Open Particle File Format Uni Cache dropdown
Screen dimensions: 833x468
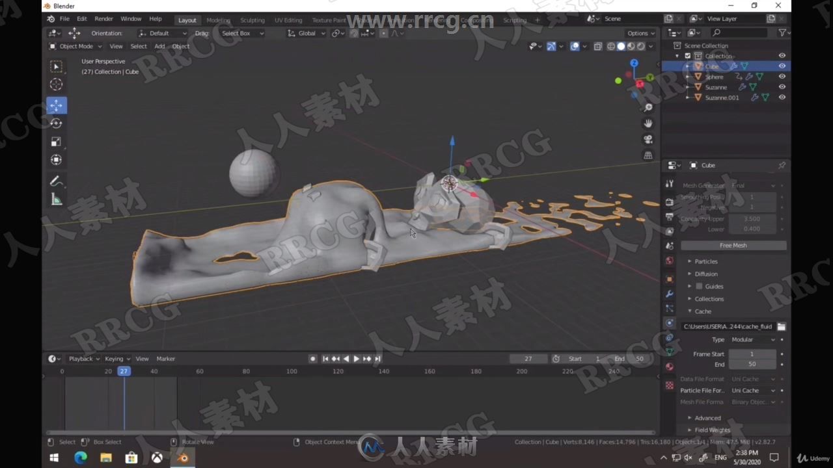point(753,391)
